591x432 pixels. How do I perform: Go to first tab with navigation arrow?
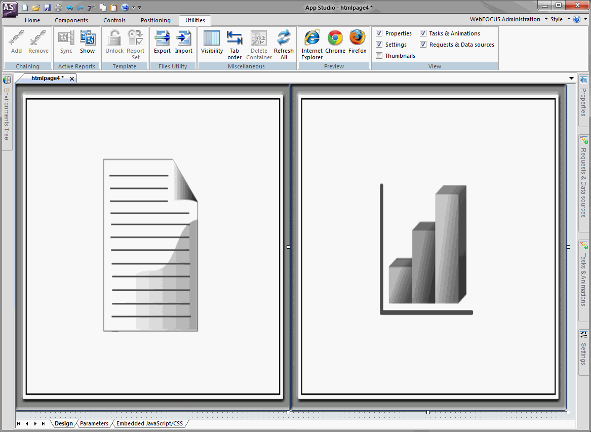pyautogui.click(x=19, y=423)
